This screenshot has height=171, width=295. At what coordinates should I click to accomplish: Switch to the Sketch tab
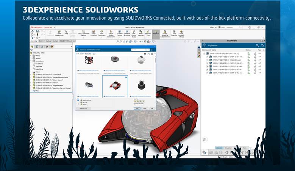click(x=42, y=41)
